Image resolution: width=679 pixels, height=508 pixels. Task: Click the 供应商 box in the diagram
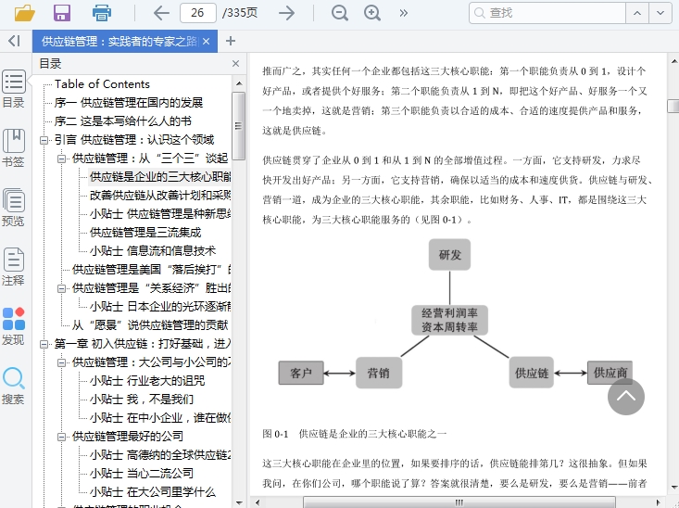610,373
